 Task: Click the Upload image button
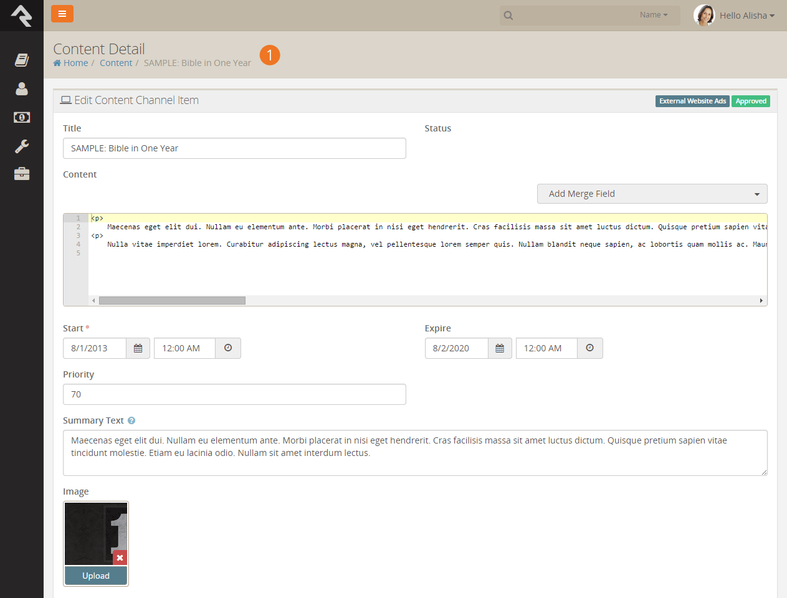(x=96, y=576)
